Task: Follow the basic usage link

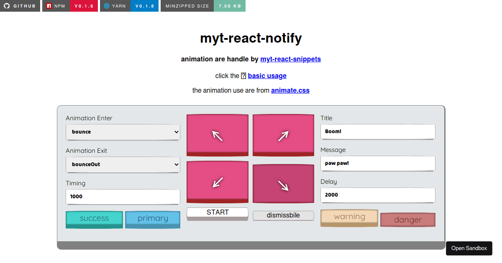Action: click(x=267, y=76)
